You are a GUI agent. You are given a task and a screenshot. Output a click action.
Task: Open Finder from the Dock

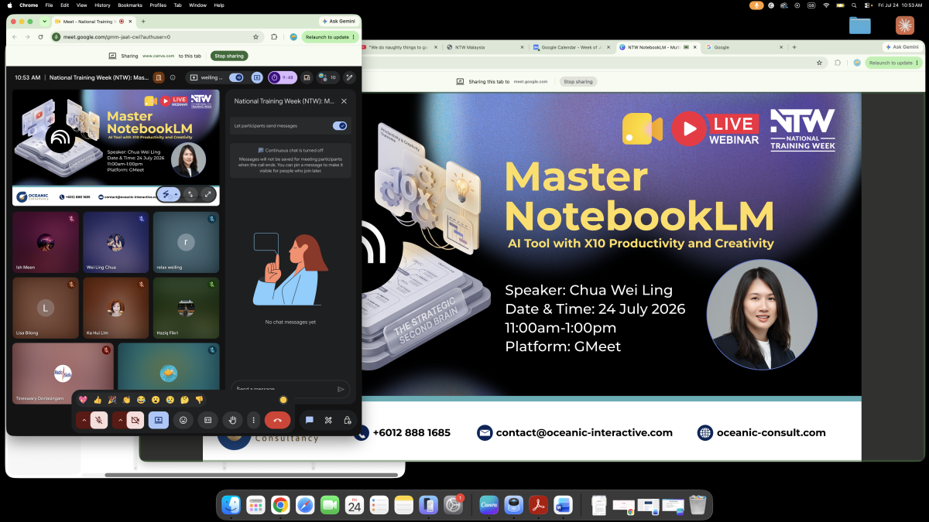pyautogui.click(x=231, y=505)
